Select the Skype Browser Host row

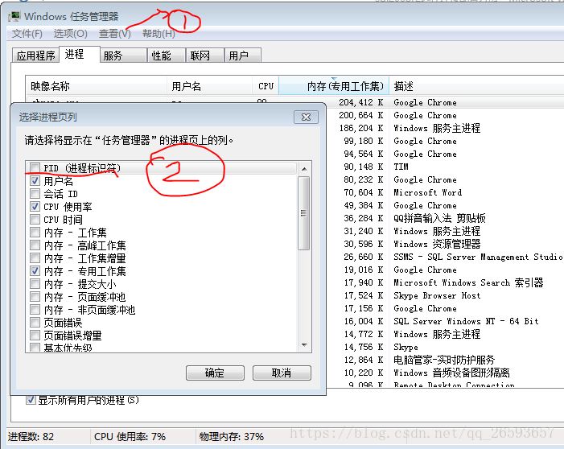point(445,295)
